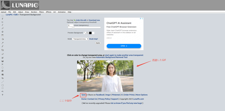Open the Edit menu
The height and width of the screenshot is (111, 225).
pyautogui.click(x=14, y=12)
